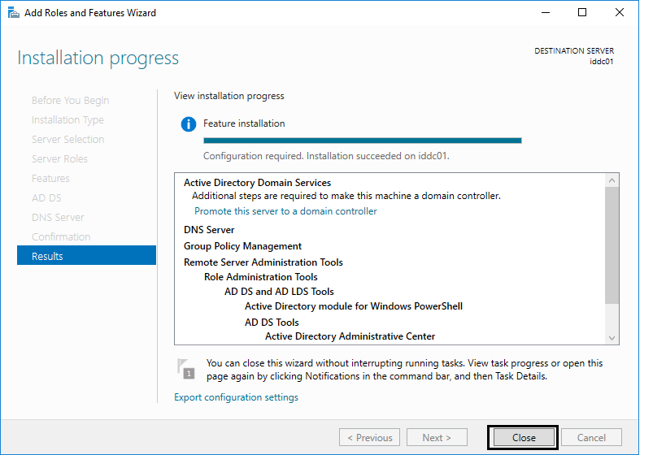The height and width of the screenshot is (455, 666).
Task: Select the Results step in sidebar
Action: point(87,256)
